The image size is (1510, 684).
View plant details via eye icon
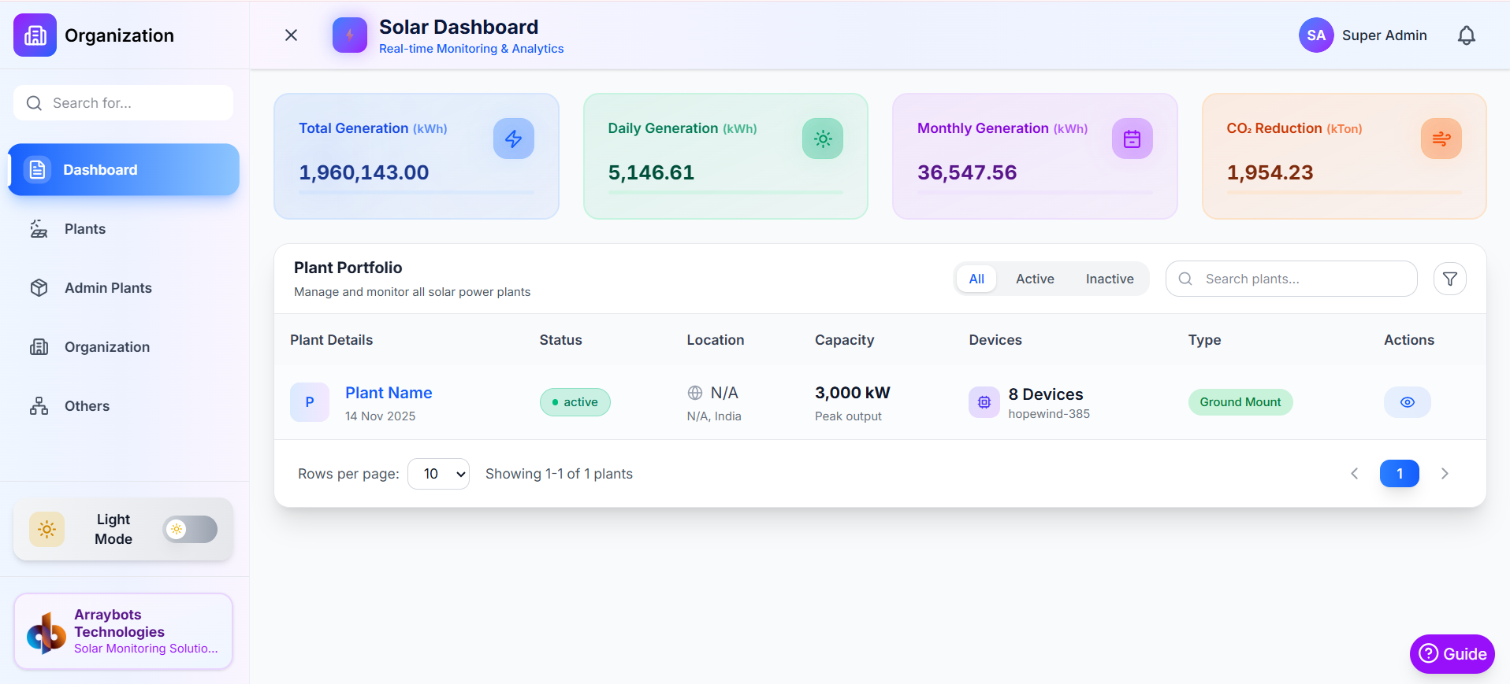click(x=1407, y=402)
